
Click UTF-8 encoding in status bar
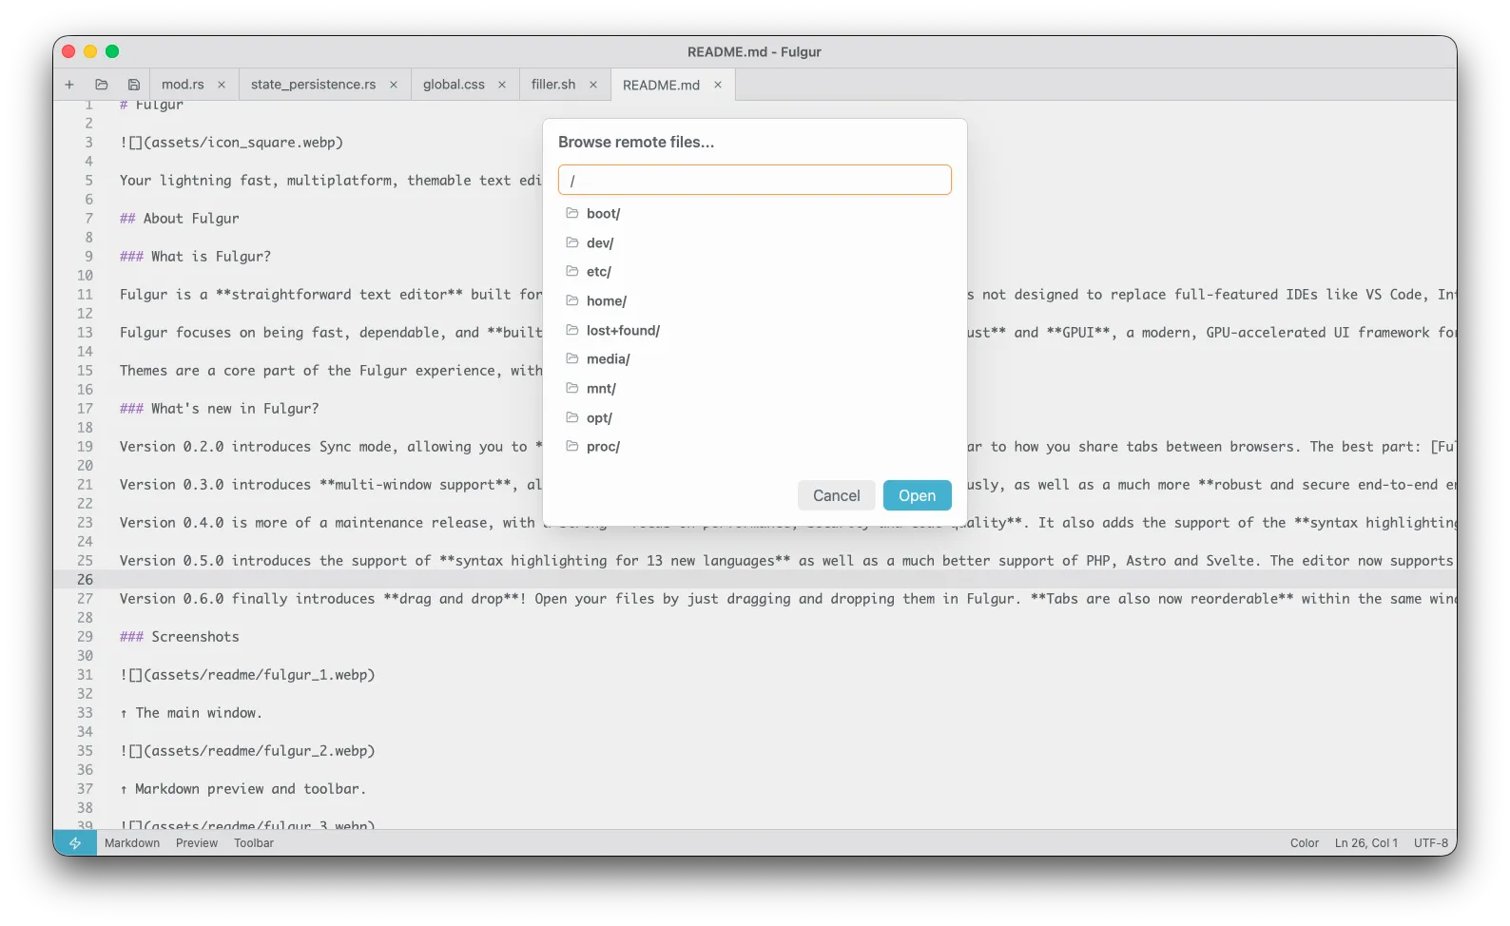pos(1431,843)
